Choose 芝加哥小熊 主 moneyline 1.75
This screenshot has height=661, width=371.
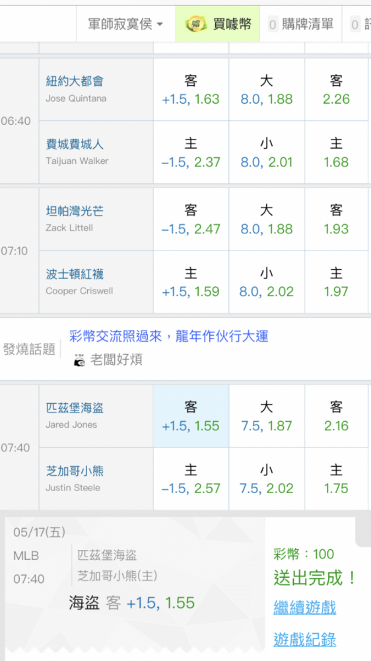pyautogui.click(x=336, y=479)
